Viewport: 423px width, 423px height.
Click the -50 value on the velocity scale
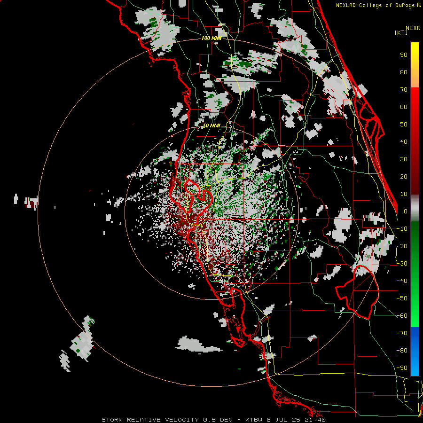[x=402, y=298]
